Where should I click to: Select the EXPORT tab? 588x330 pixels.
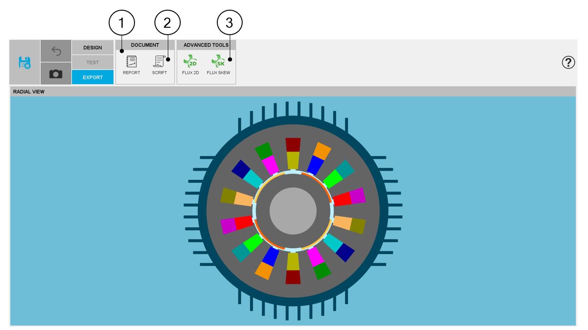[92, 77]
